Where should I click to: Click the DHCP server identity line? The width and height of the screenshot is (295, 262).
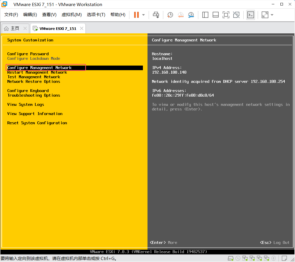coord(218,82)
